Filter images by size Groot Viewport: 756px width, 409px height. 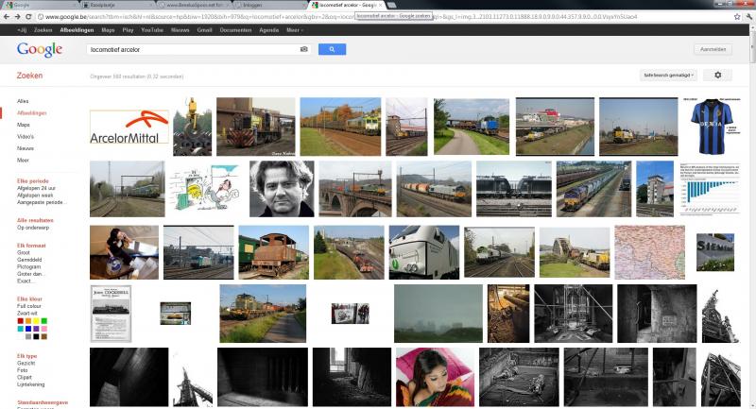coord(23,252)
